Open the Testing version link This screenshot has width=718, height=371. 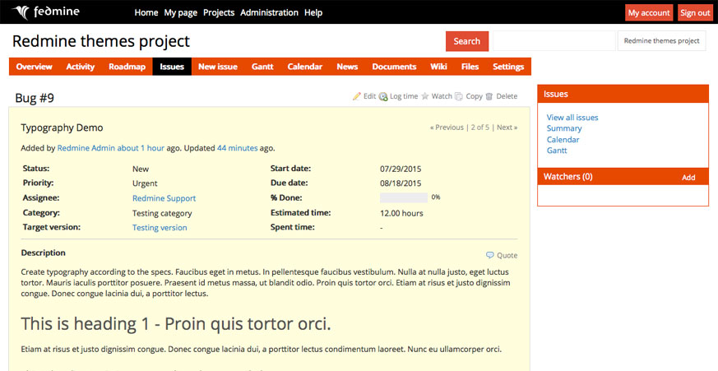[160, 228]
